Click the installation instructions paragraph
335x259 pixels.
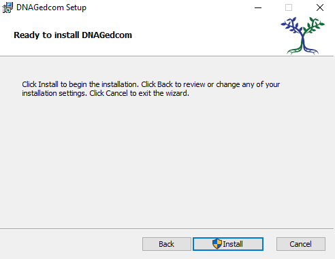coord(151,89)
